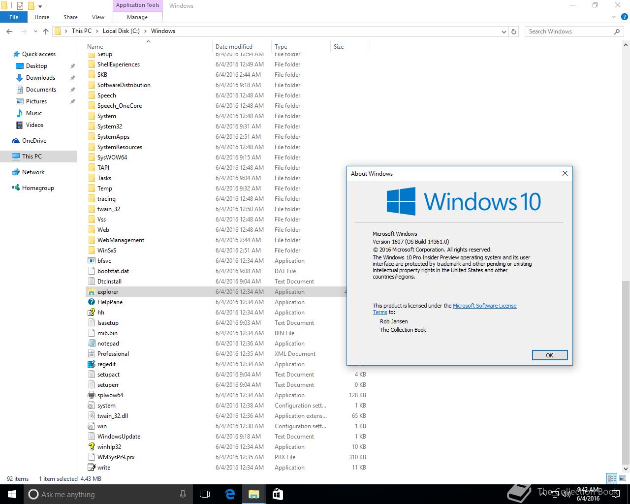Open the Recent locations dropdown arrow
This screenshot has height=504, width=630.
pyautogui.click(x=35, y=31)
